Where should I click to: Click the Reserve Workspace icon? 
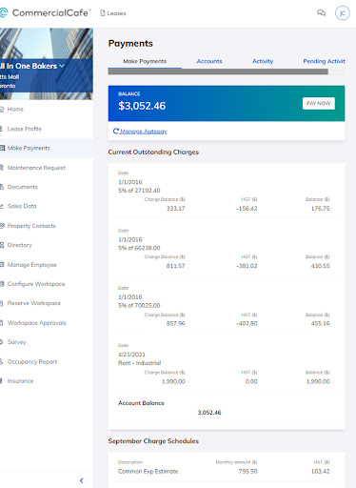click(2, 303)
